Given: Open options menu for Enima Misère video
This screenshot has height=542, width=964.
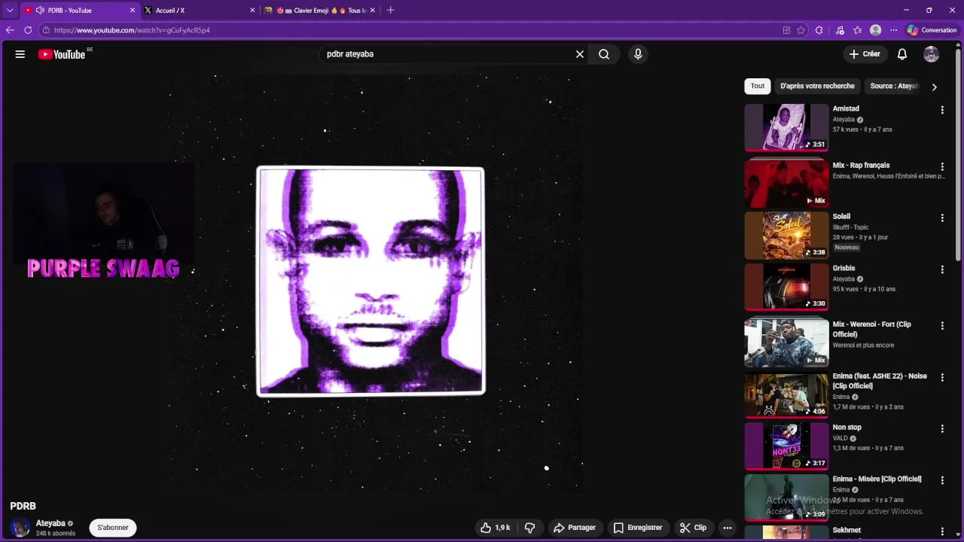Looking at the screenshot, I should (942, 480).
